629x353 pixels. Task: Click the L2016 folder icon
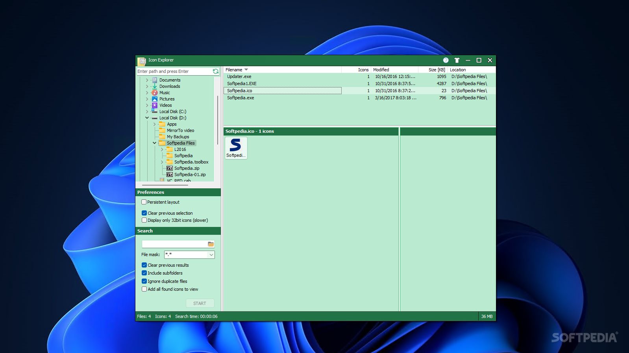point(170,149)
